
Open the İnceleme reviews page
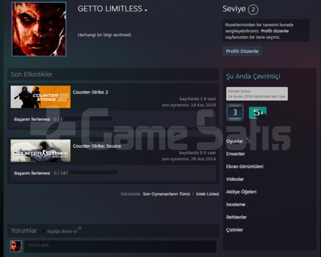(235, 204)
